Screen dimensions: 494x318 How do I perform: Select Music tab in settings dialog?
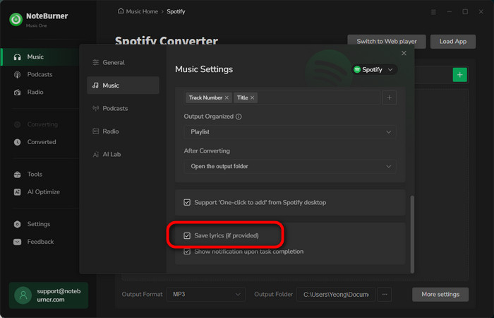coord(123,86)
